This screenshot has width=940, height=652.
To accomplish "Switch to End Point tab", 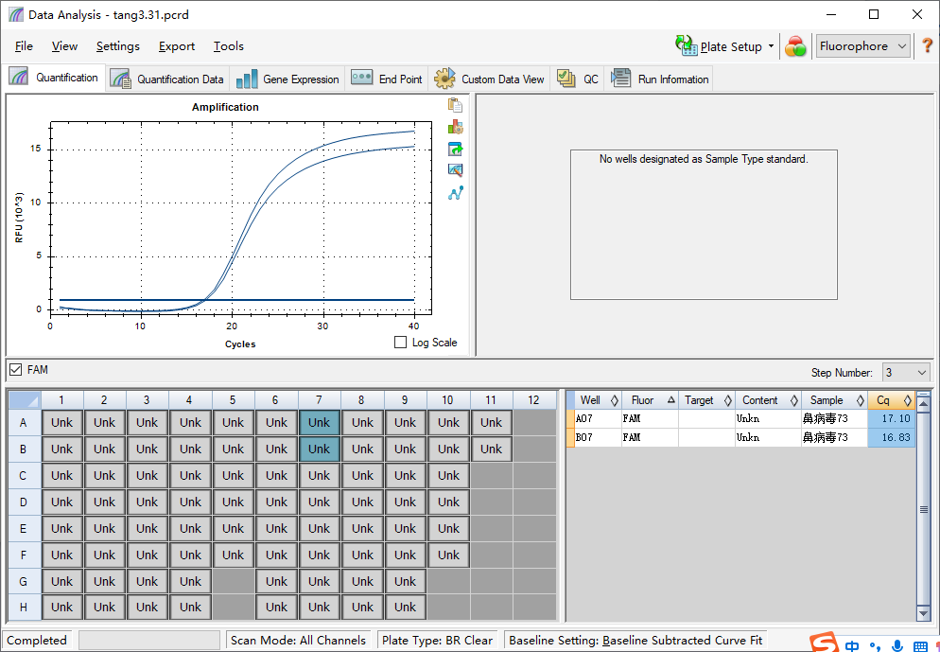I will [387, 79].
